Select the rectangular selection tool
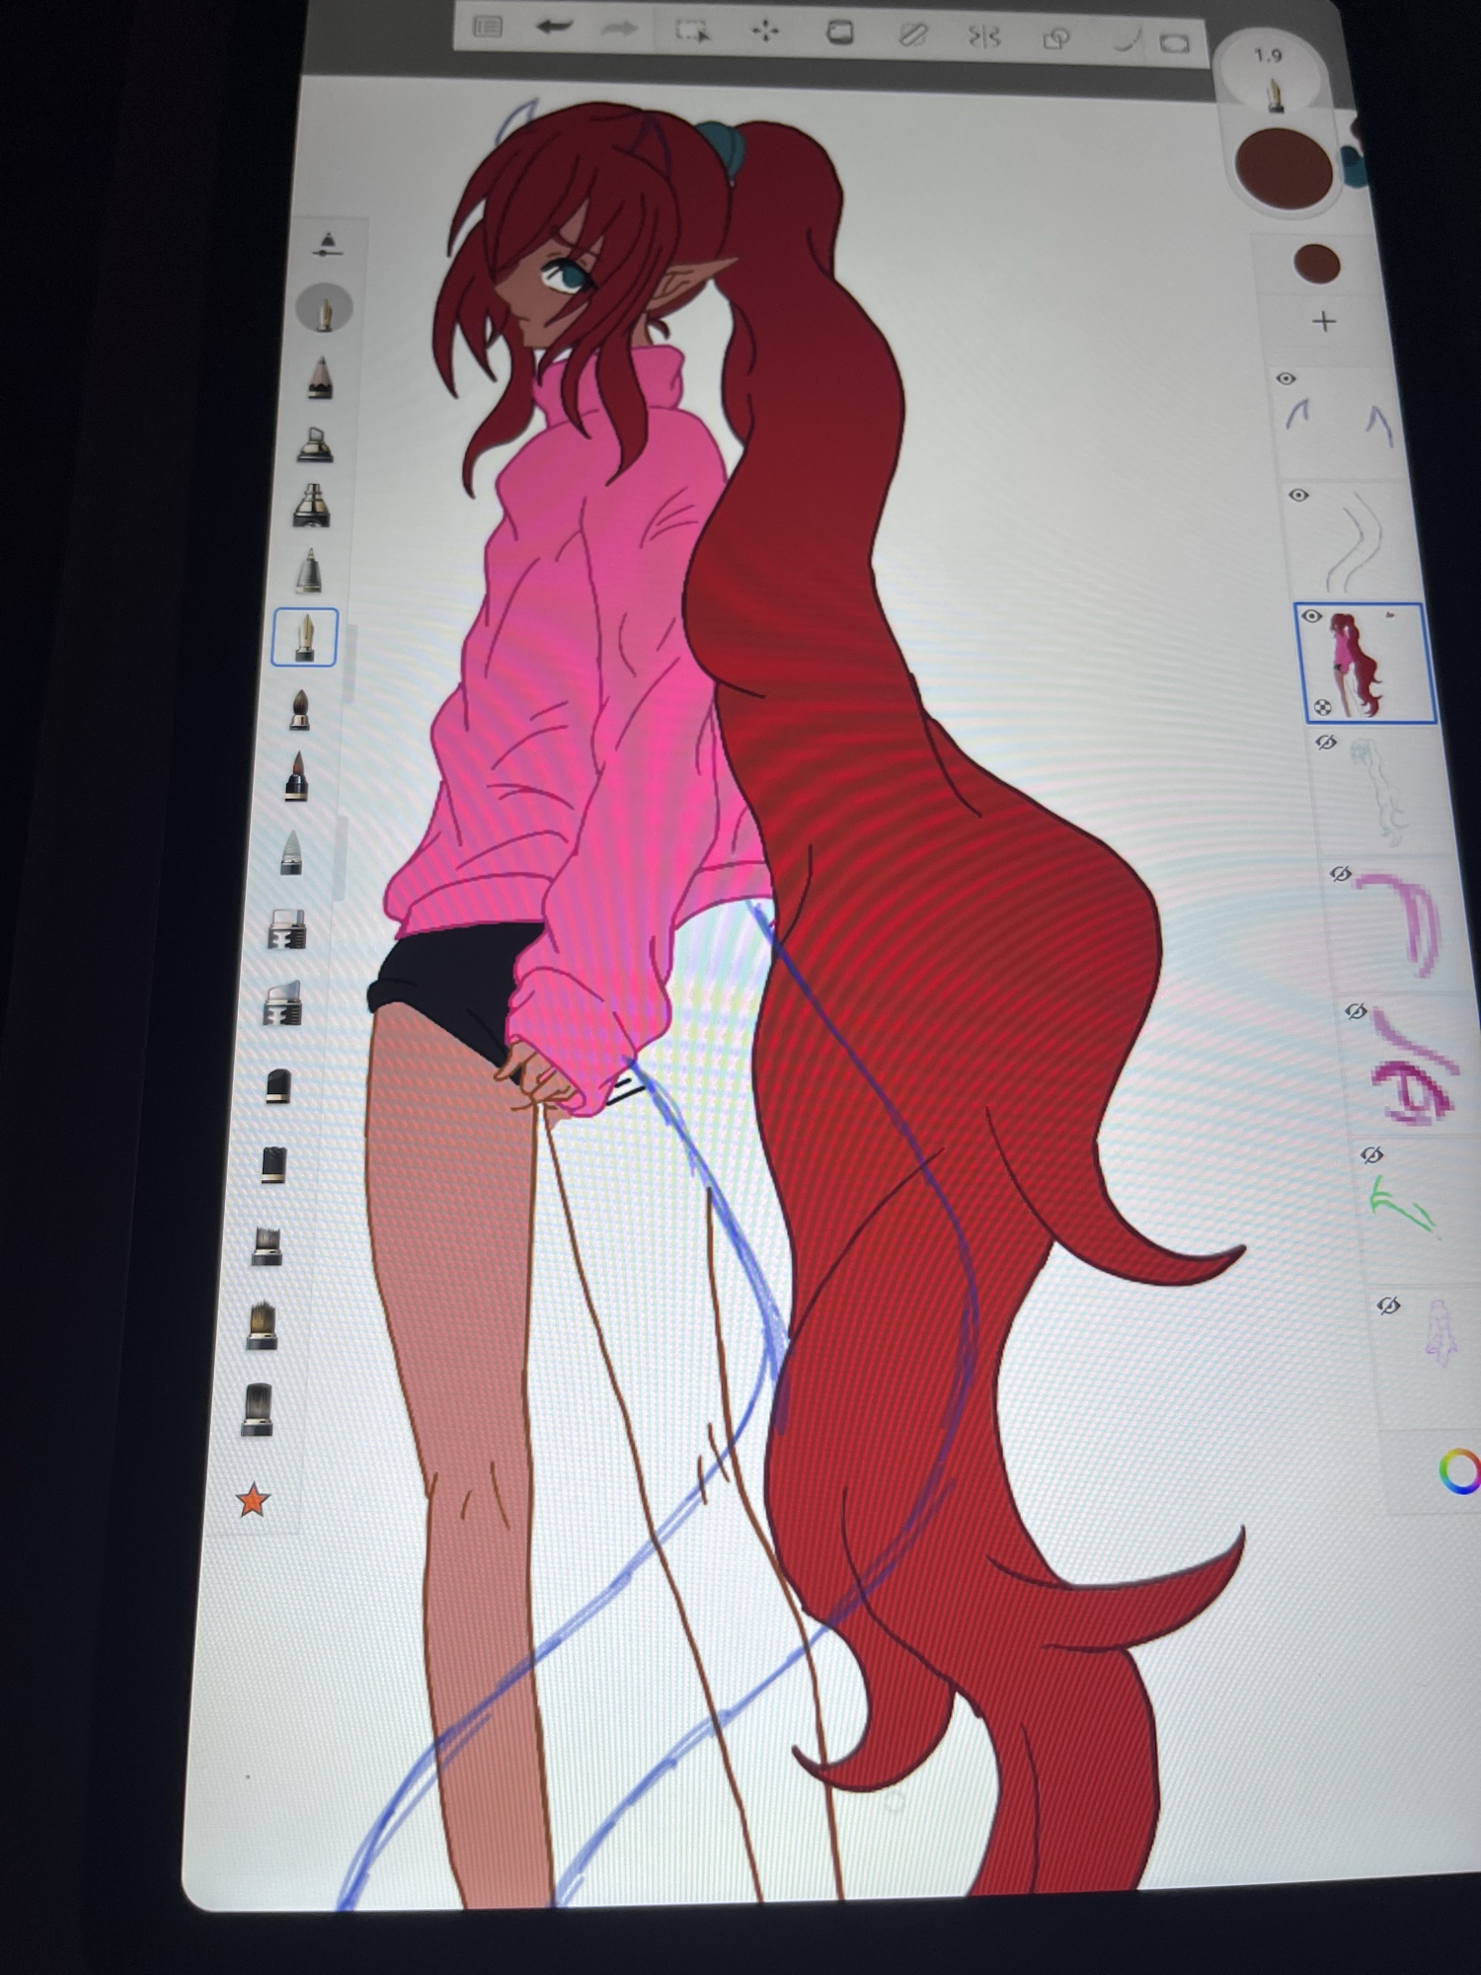Image resolution: width=1481 pixels, height=1975 pixels. pos(691,32)
